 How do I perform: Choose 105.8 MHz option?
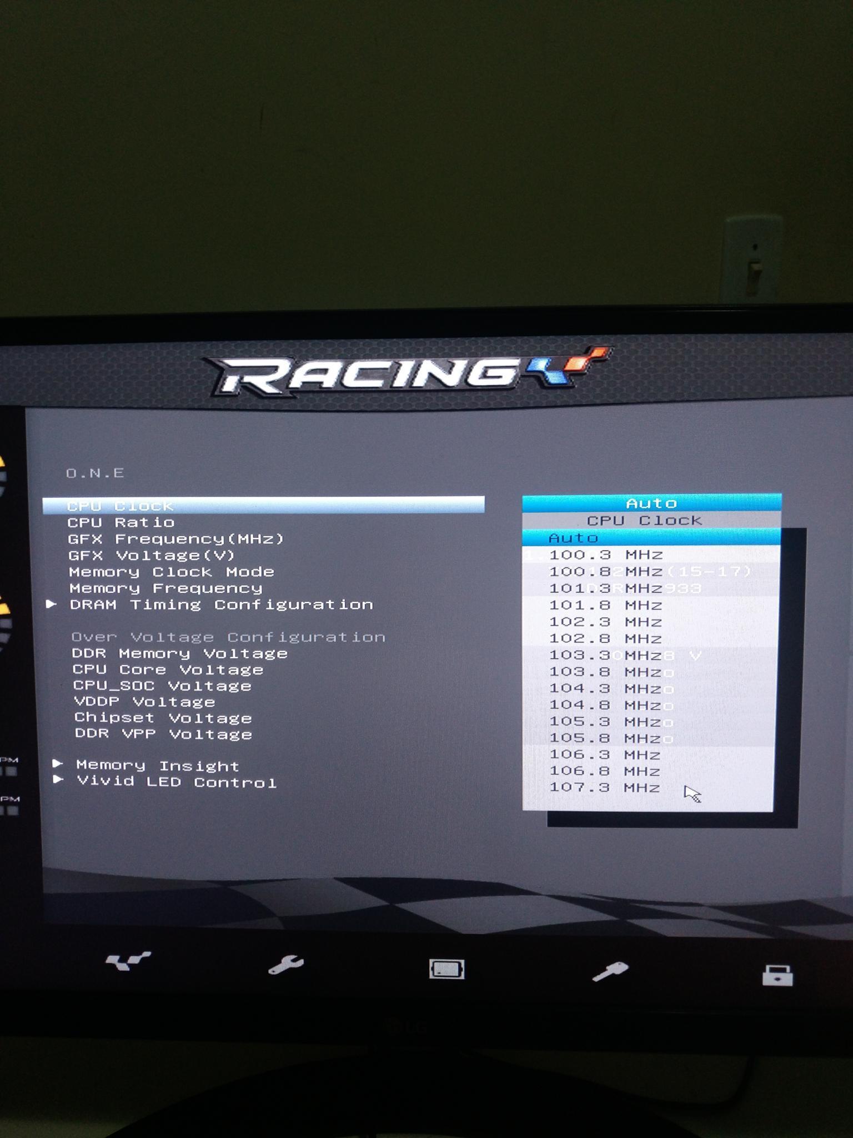tap(648, 738)
